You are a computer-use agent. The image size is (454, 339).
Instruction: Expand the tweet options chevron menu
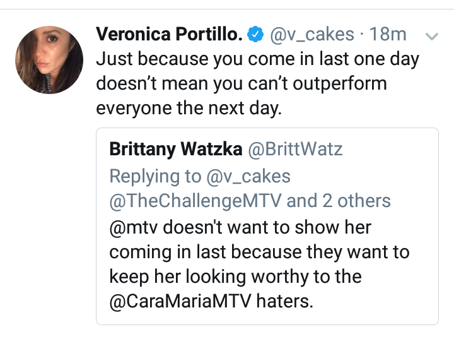tap(432, 36)
